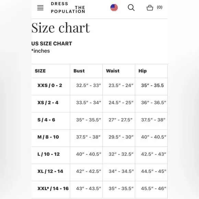Select the Waist column header
199x199 pixels.
(x=113, y=71)
